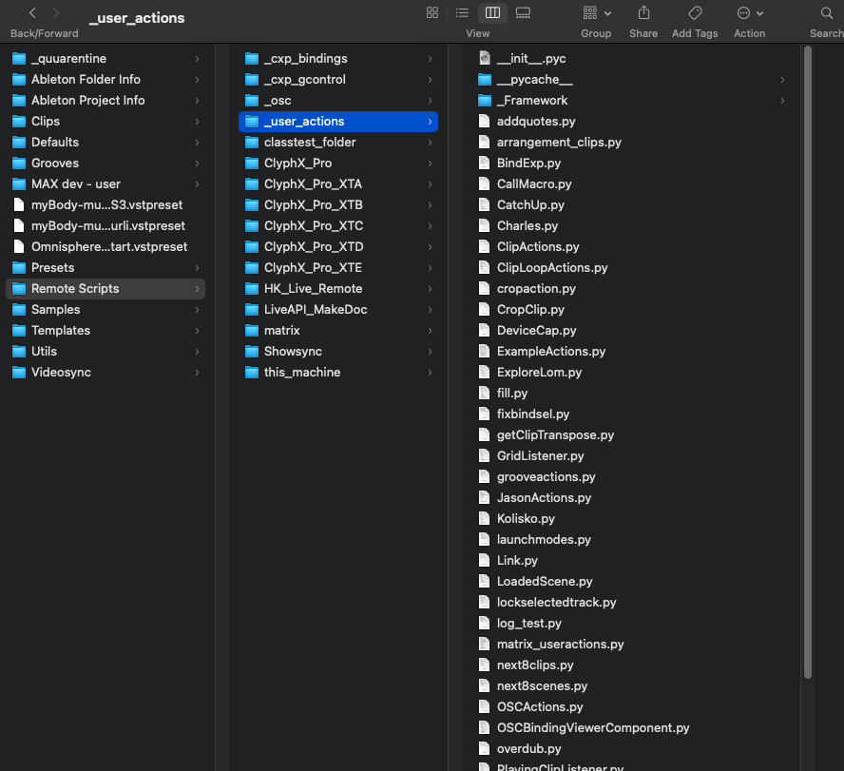This screenshot has height=771, width=844.
Task: Select the OSCActions.py file
Action: [539, 706]
